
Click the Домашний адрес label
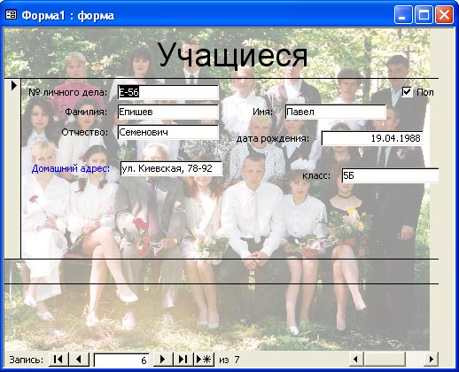click(x=70, y=168)
